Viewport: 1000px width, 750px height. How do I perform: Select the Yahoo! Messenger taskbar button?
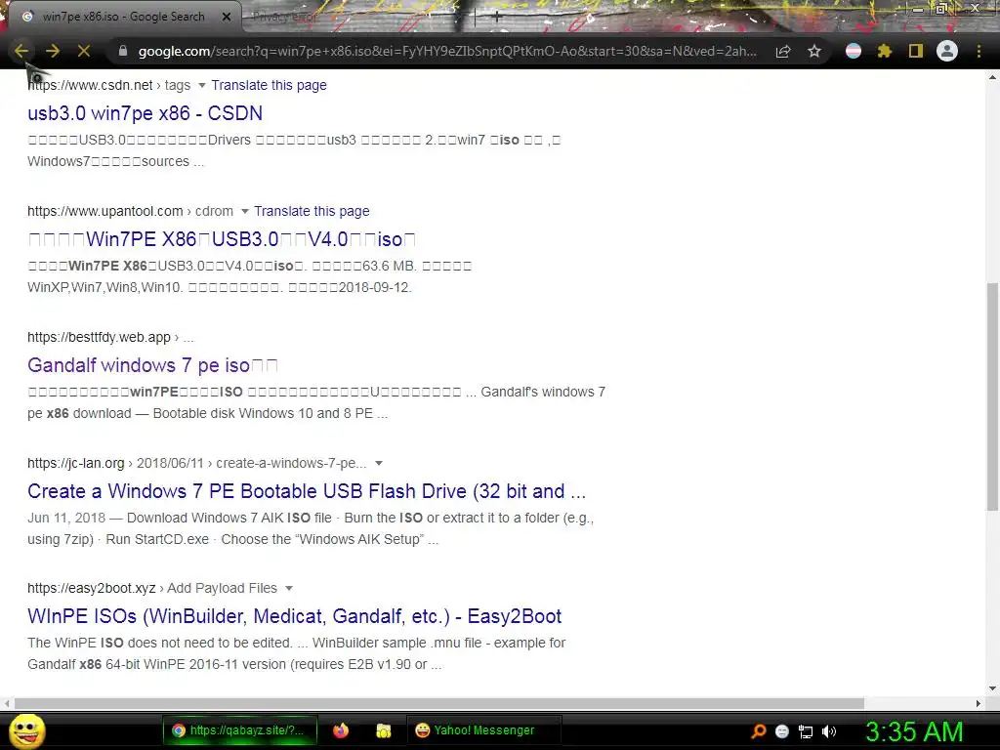[484, 730]
